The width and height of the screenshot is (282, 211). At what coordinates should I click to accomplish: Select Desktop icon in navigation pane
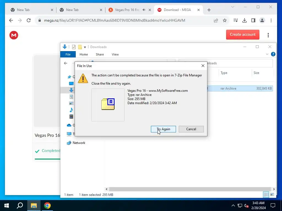pos(71,84)
